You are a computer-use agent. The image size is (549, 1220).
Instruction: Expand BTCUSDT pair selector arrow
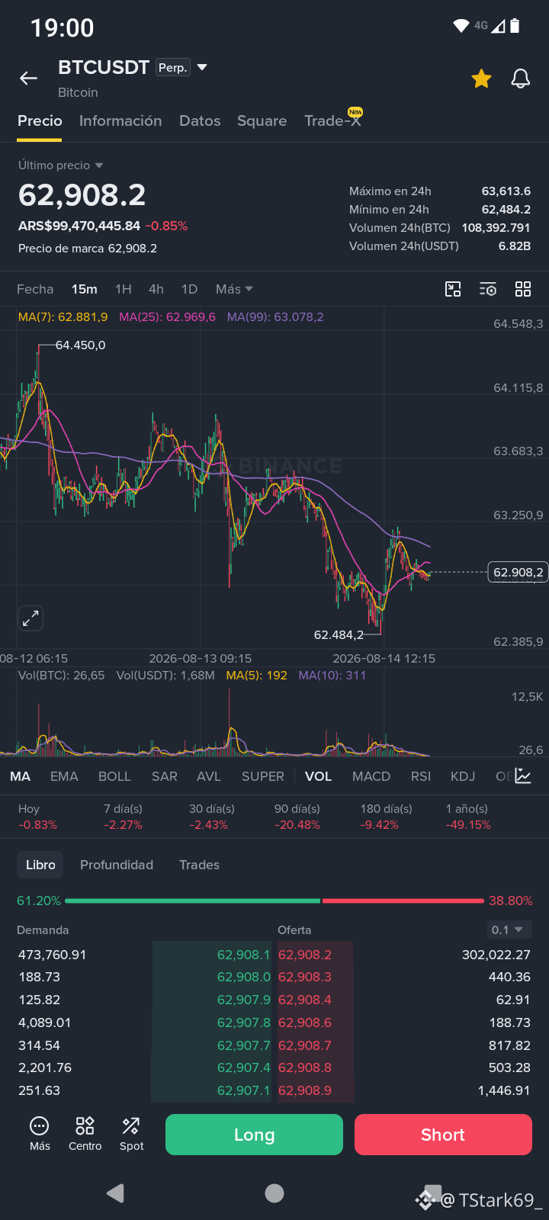coord(202,67)
